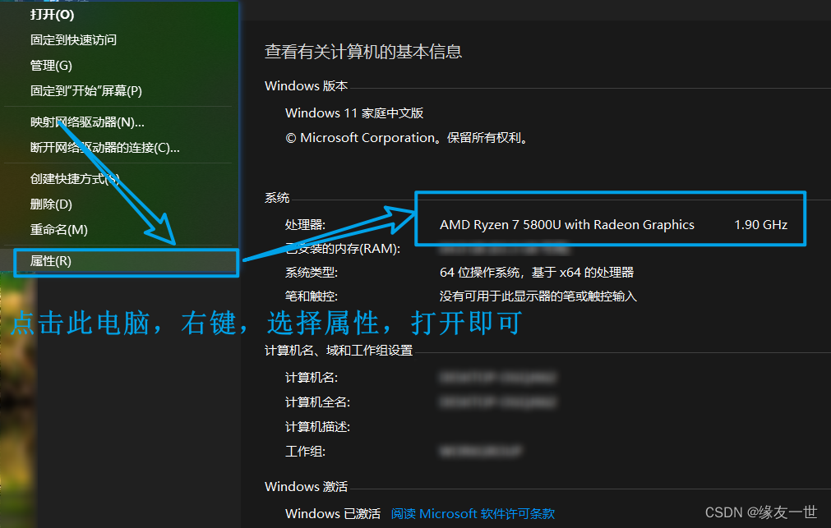The height and width of the screenshot is (528, 831).
Task: Select the © Microsoft Corporation copyright line
Action: coord(407,138)
